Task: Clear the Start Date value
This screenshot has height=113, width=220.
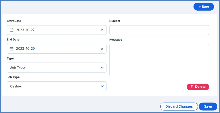Action: pyautogui.click(x=102, y=30)
